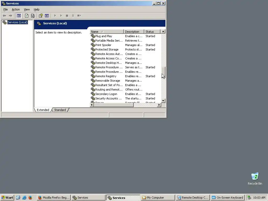The image size is (268, 201).
Task: Select the Remote Access Co... service
Action: 109,58
